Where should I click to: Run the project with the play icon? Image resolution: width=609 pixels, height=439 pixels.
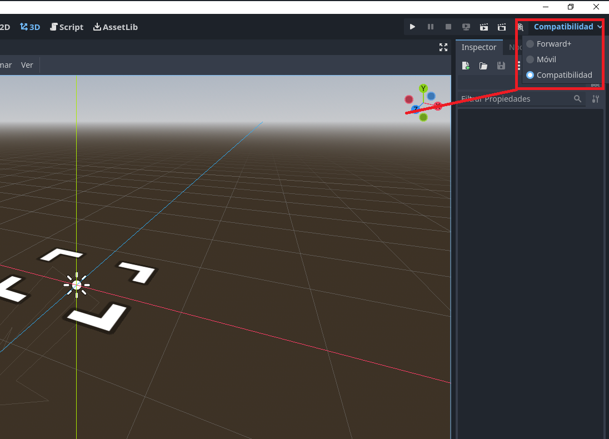point(412,27)
